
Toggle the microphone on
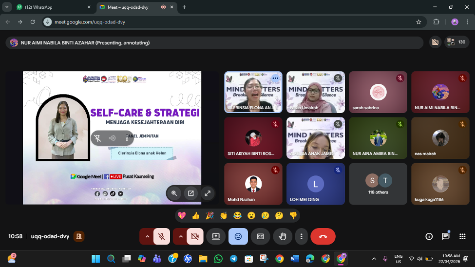point(161,236)
